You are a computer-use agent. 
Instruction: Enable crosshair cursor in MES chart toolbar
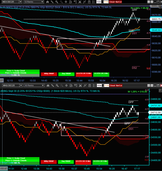[66, 2]
